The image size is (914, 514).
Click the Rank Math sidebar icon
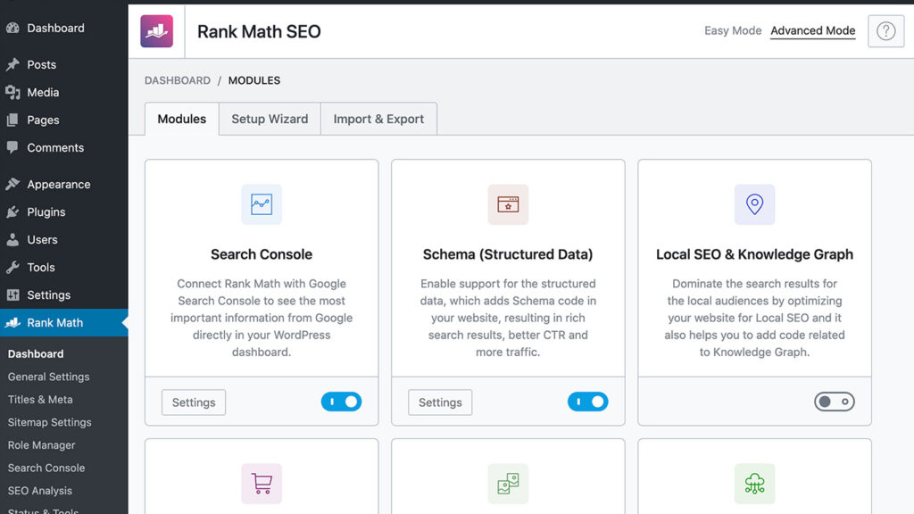pyautogui.click(x=12, y=322)
